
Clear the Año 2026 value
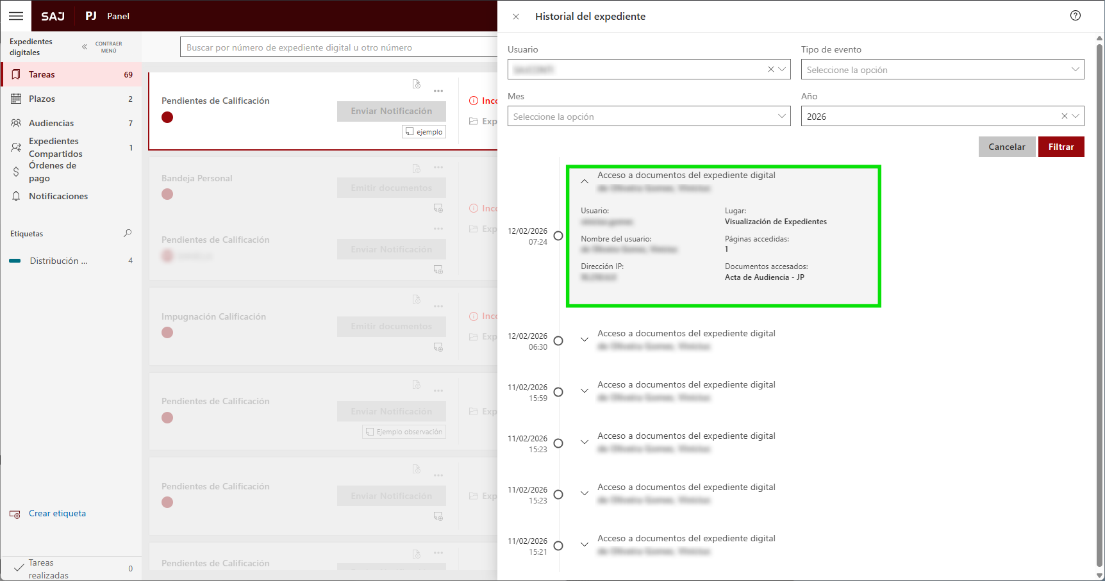click(x=1064, y=116)
